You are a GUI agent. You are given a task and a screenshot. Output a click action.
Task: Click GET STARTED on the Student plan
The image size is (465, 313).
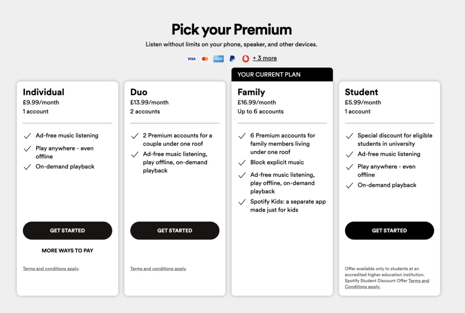coord(389,231)
